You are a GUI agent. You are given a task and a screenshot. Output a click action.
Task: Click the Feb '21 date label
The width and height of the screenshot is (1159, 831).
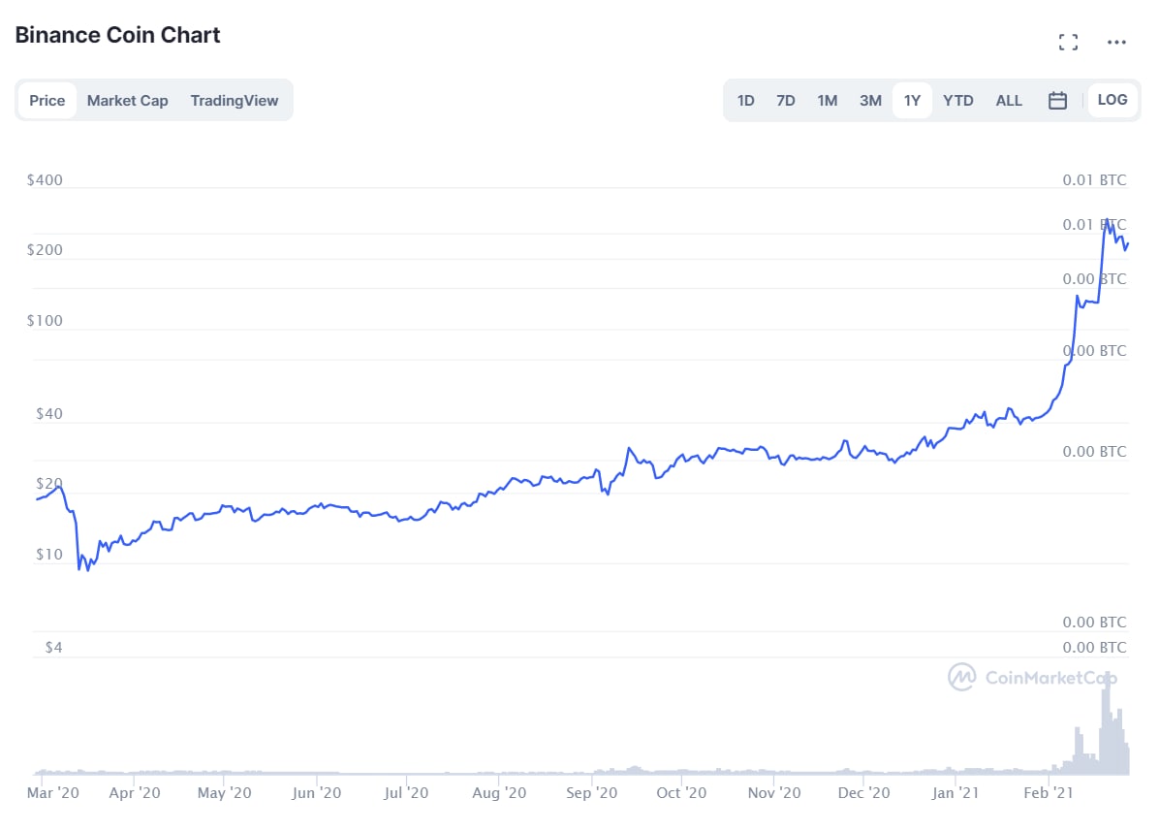pyautogui.click(x=1049, y=792)
